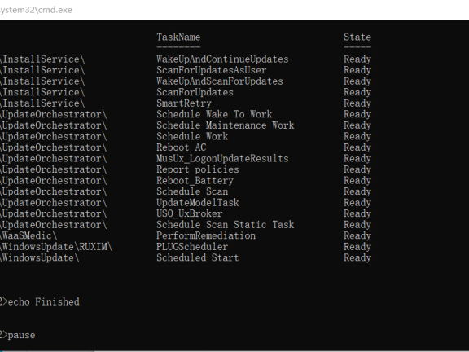Select the Schedule Work task name

pyautogui.click(x=192, y=137)
